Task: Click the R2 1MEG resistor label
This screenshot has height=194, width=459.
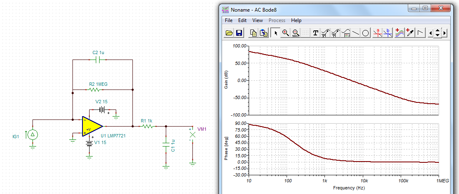Action: [98, 84]
